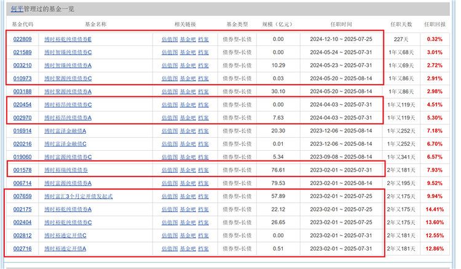
Task: Open fund code link 006714
Action: click(x=22, y=183)
